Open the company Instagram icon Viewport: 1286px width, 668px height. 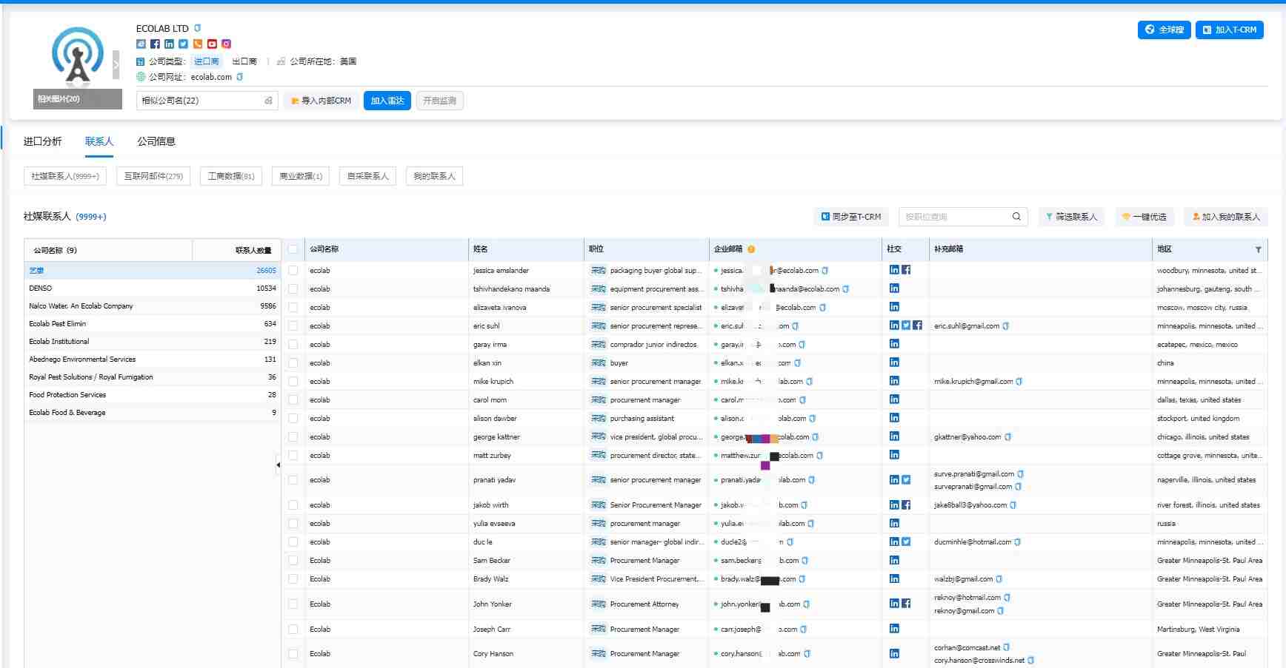[x=226, y=44]
